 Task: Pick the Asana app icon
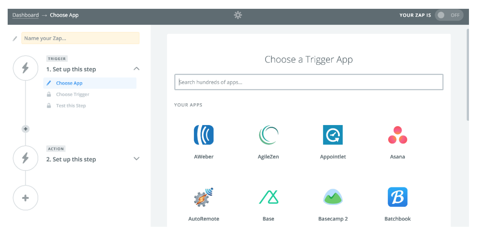tap(397, 135)
